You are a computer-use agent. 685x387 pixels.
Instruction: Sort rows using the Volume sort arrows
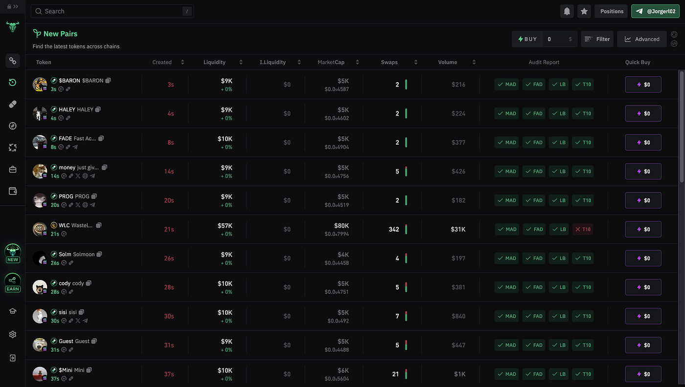pyautogui.click(x=474, y=62)
